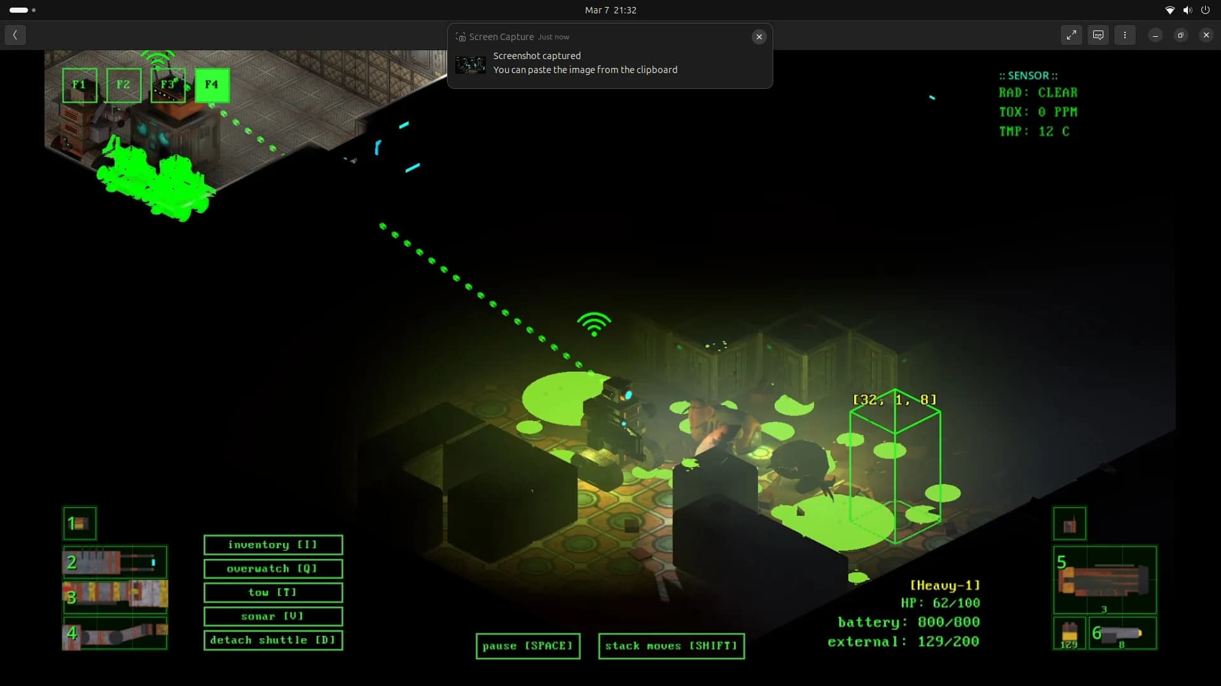Click the external: 129/200 readout

pos(904,642)
